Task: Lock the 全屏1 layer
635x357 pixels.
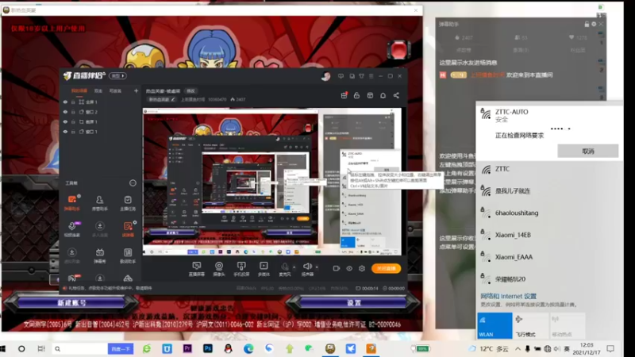Action: (x=73, y=102)
